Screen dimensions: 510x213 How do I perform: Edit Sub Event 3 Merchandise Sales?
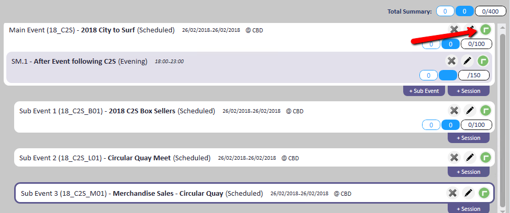pyautogui.click(x=468, y=193)
